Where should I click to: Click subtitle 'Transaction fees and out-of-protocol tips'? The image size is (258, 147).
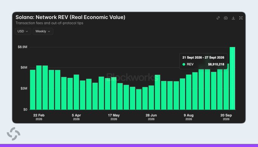(49, 23)
